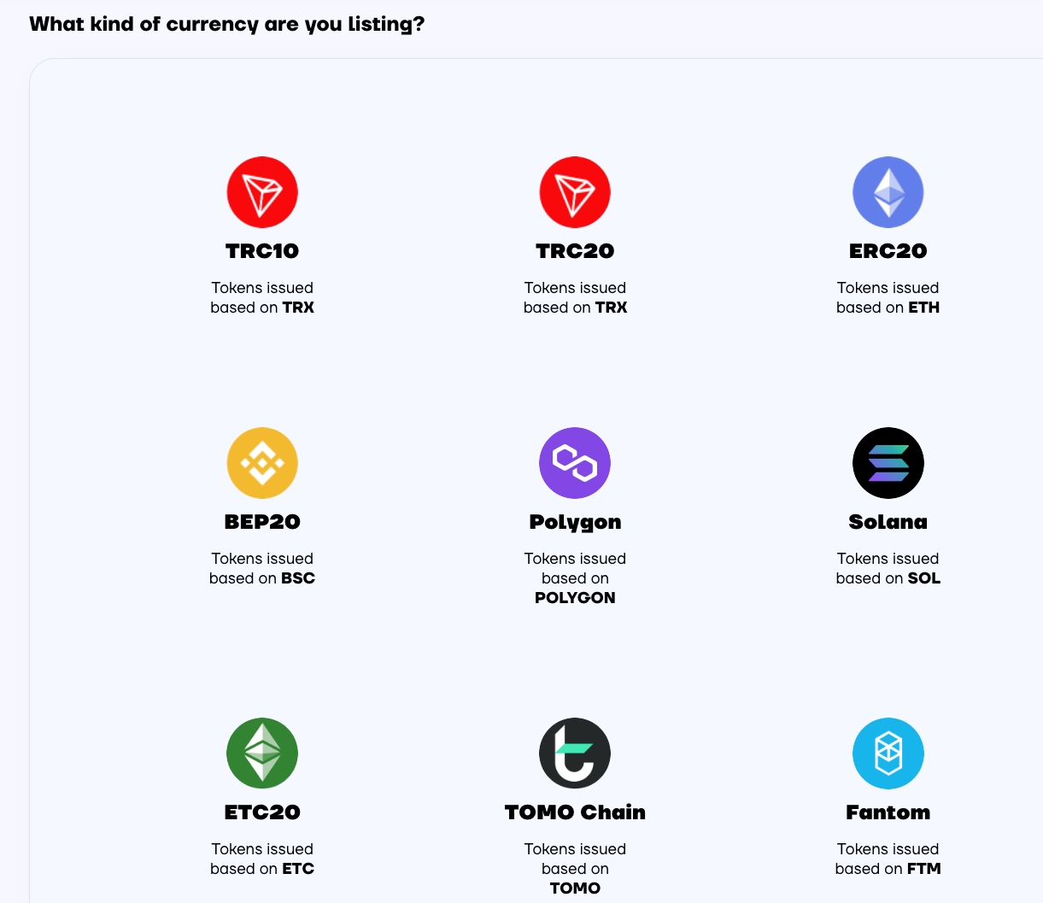
Task: Click the ERC20 title label
Action: (x=888, y=251)
